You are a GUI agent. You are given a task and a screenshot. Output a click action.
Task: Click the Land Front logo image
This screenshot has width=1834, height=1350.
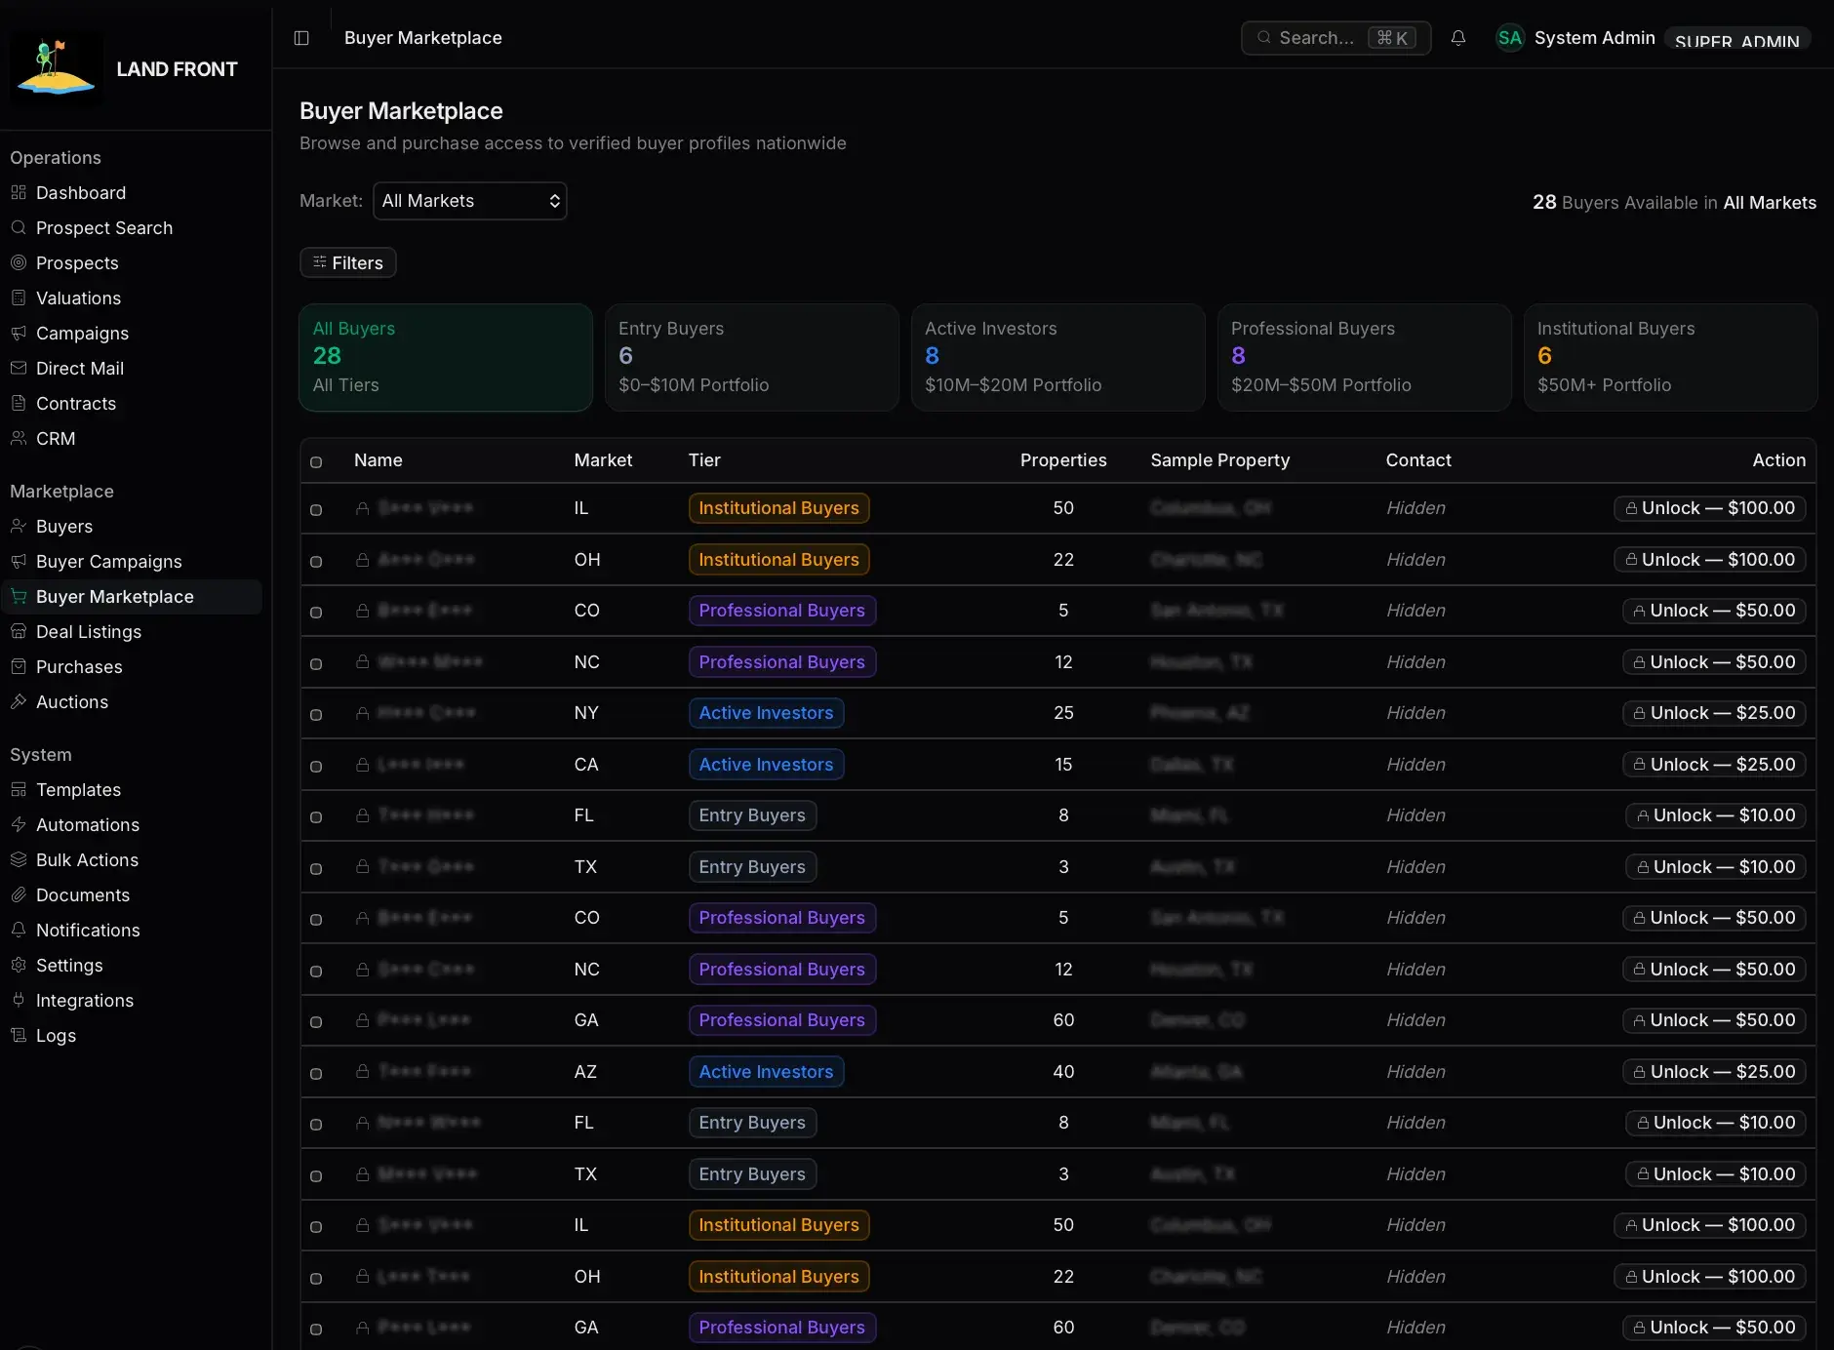coord(56,68)
